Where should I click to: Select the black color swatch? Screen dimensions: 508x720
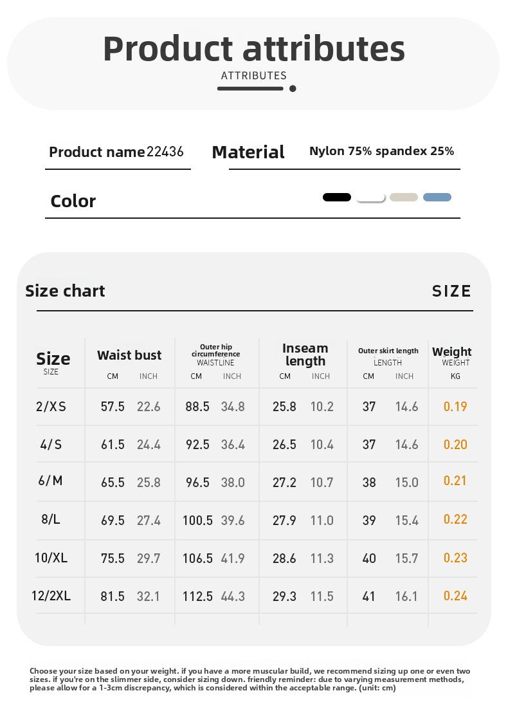click(337, 197)
